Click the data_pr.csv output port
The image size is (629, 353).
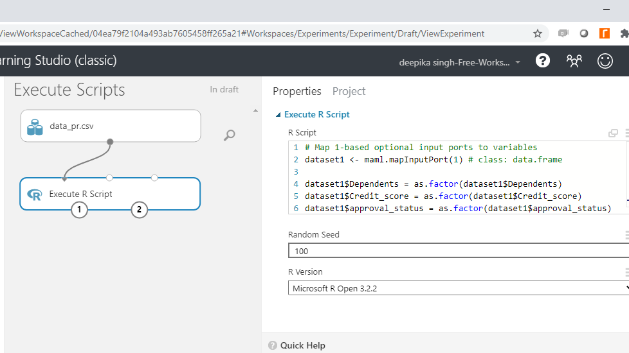click(x=110, y=142)
